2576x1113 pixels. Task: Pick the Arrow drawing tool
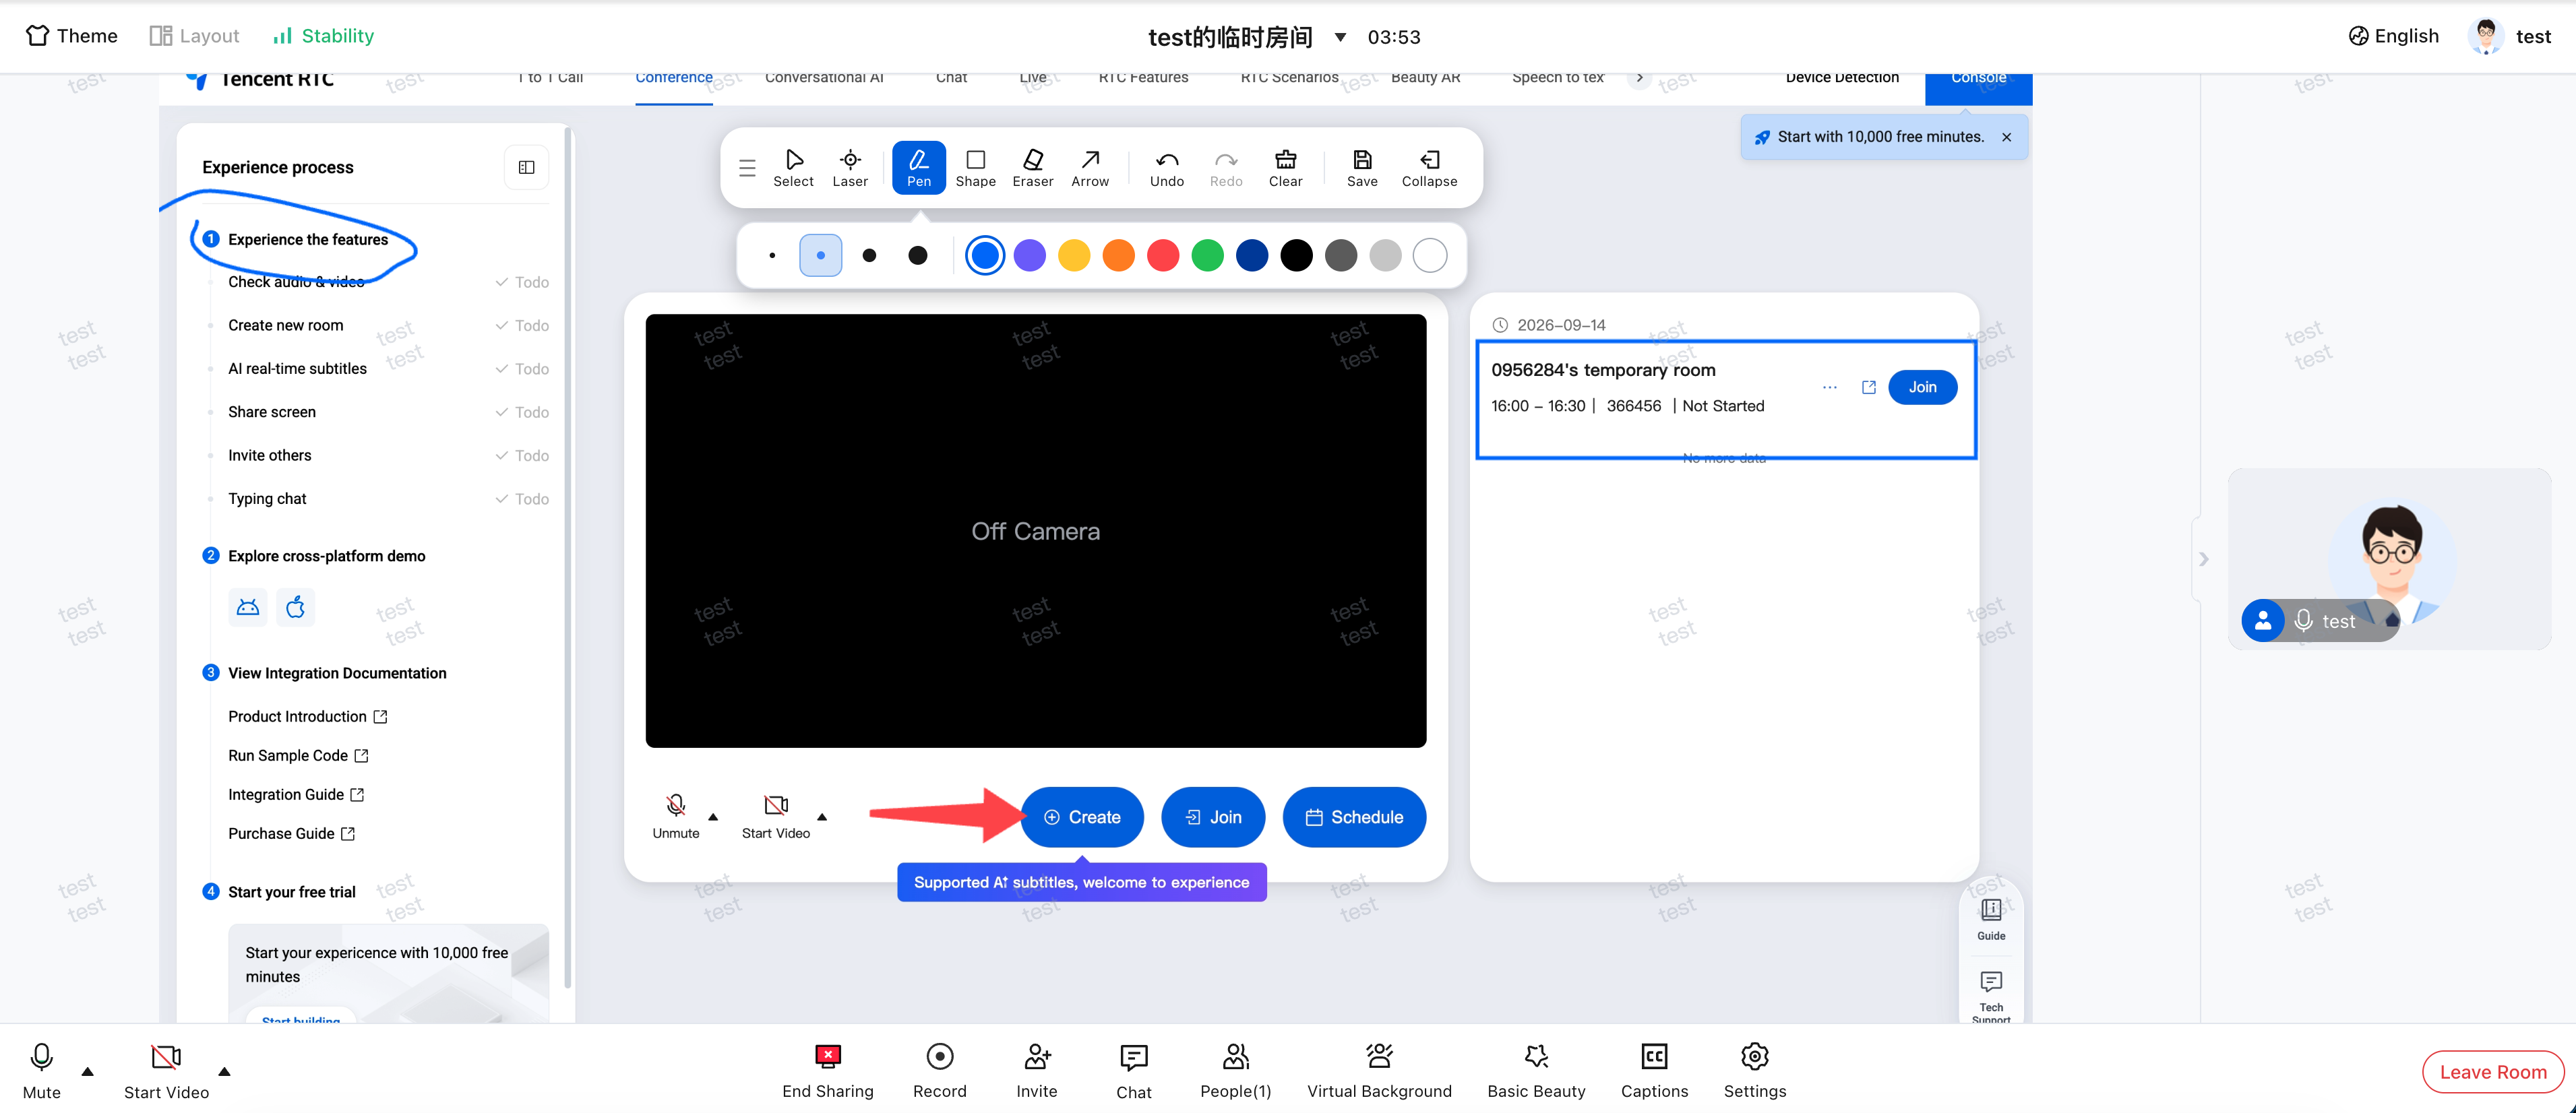pyautogui.click(x=1090, y=167)
